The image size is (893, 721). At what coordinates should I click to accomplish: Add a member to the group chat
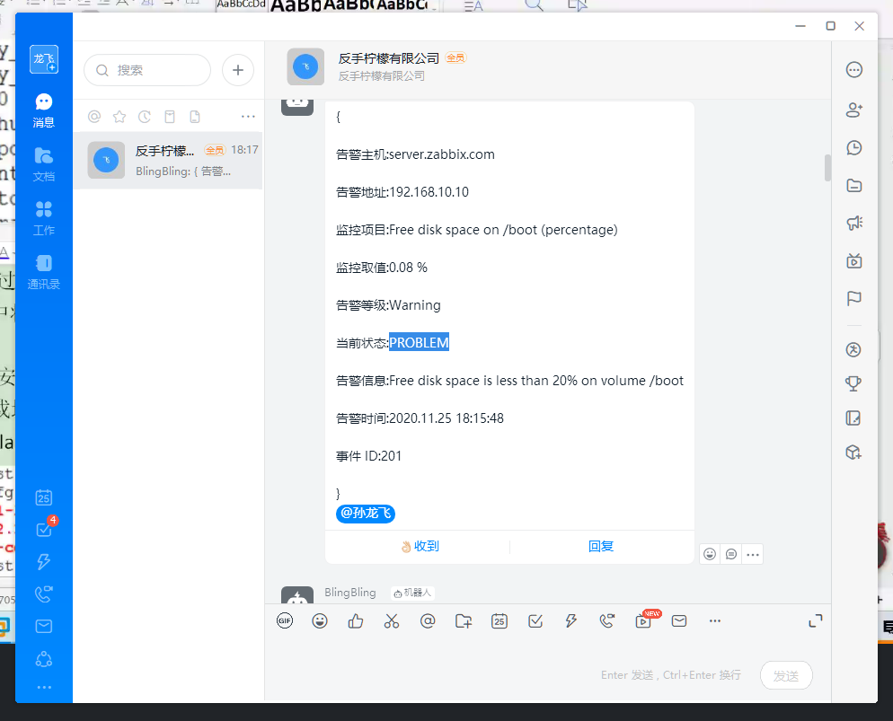tap(854, 110)
